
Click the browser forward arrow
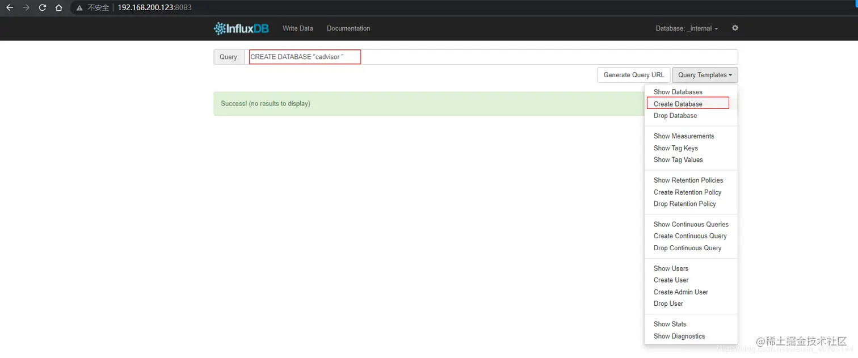[26, 8]
